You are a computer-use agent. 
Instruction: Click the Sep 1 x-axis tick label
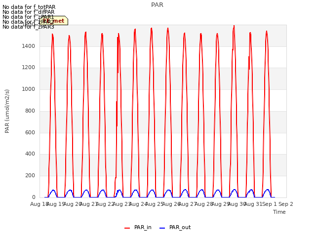click(270, 204)
